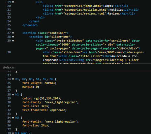The image size is (151, 134).
Task: Collapse the cycle-slideshow div fold arrow
Action: pos(13,41)
